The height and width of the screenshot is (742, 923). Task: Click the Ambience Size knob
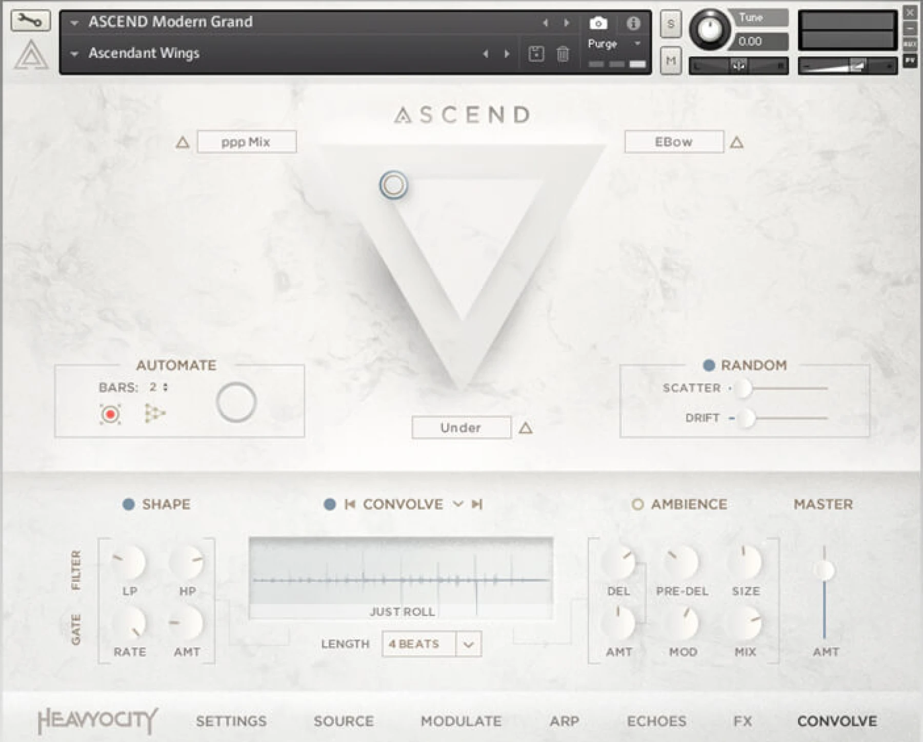tap(745, 562)
